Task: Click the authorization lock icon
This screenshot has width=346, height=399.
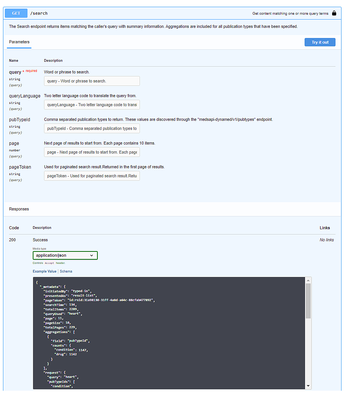Action: (334, 13)
